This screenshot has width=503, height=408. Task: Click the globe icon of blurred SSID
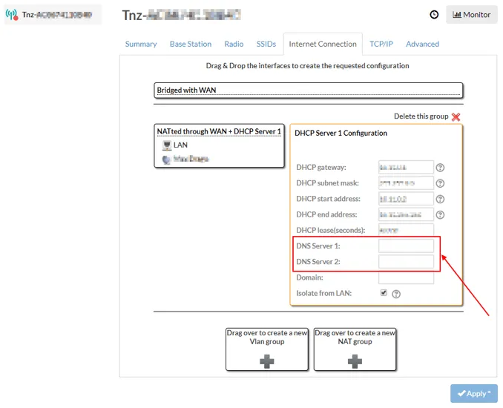click(x=166, y=159)
